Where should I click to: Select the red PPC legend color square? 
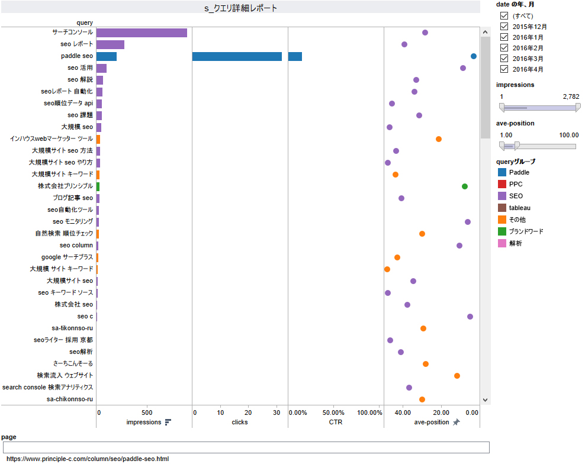click(x=502, y=184)
